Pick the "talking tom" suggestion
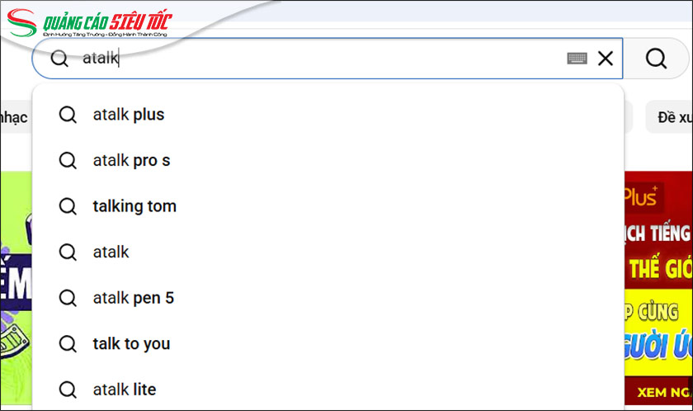This screenshot has width=693, height=411. pyautogui.click(x=134, y=206)
